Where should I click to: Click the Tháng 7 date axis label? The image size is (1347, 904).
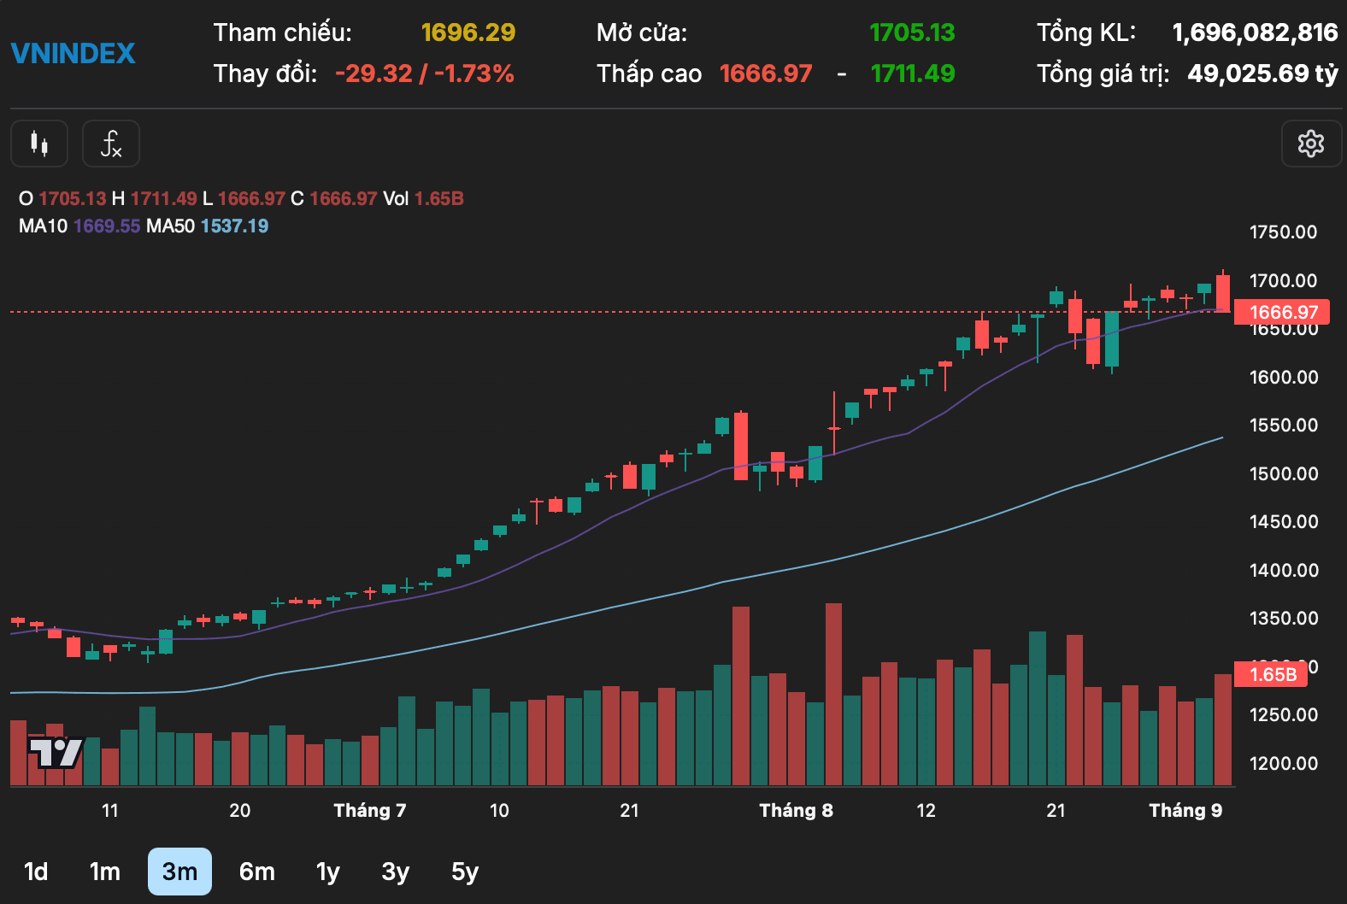click(370, 811)
